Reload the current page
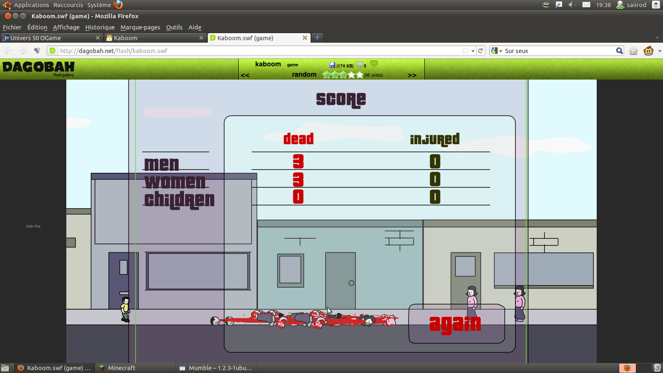This screenshot has width=663, height=373. click(481, 51)
